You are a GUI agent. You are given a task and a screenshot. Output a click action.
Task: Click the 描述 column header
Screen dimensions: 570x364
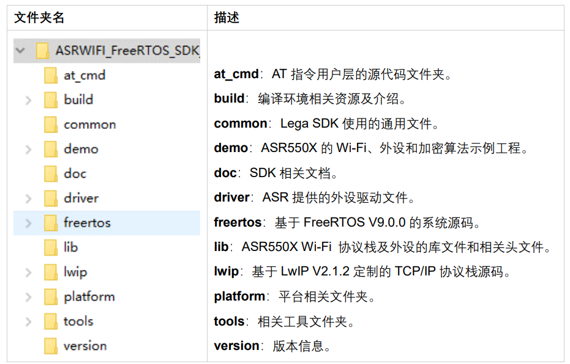pos(227,17)
